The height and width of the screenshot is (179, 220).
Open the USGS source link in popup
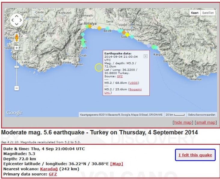(x=134, y=83)
